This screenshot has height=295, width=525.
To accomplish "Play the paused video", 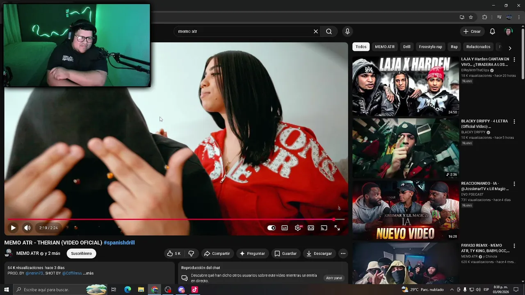I will click(x=13, y=228).
